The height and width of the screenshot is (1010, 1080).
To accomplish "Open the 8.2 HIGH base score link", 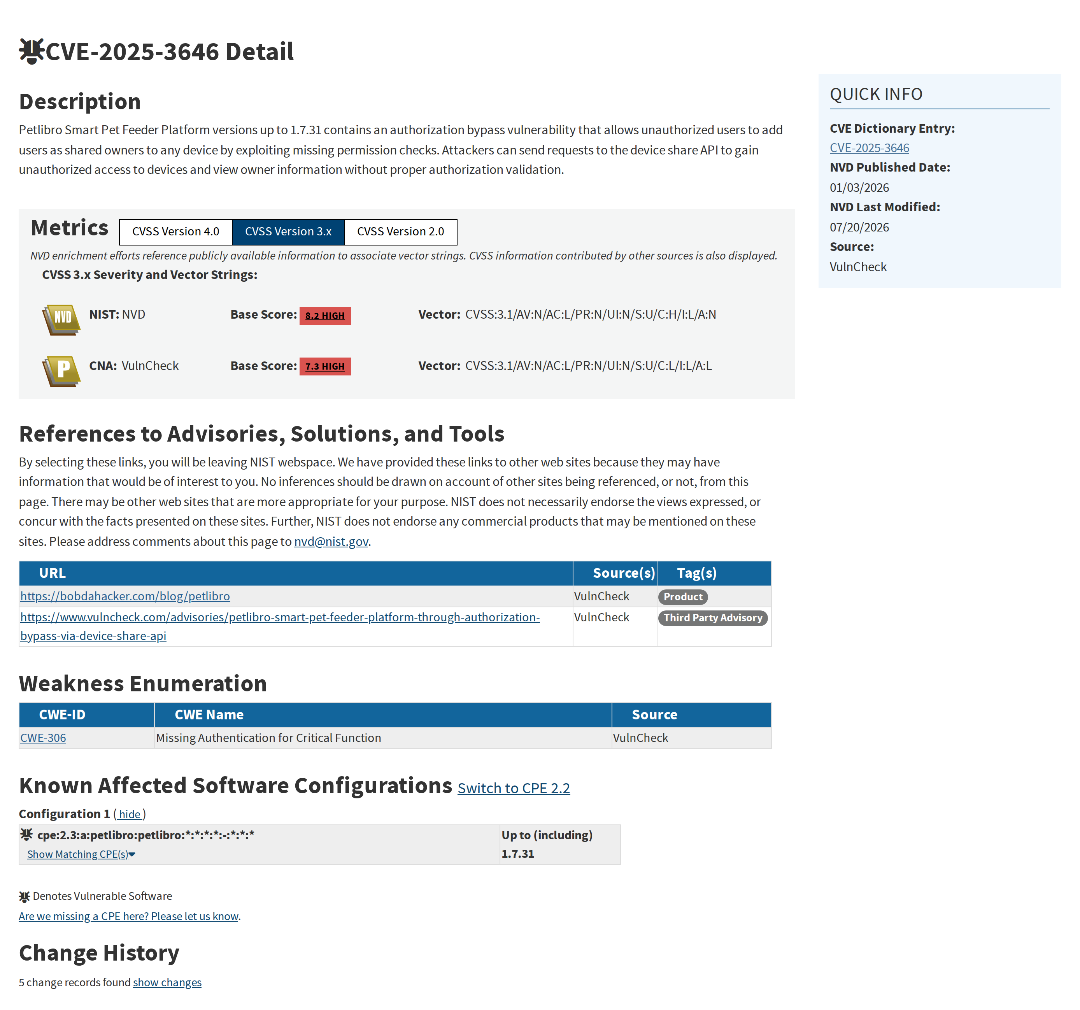I will point(325,316).
